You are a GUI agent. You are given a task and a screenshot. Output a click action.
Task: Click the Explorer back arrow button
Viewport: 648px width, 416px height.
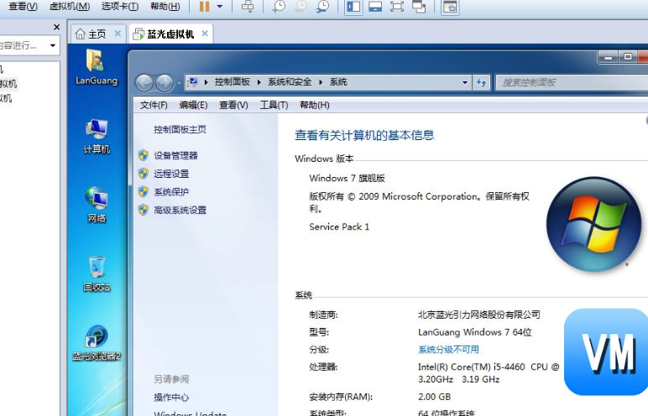tap(144, 83)
